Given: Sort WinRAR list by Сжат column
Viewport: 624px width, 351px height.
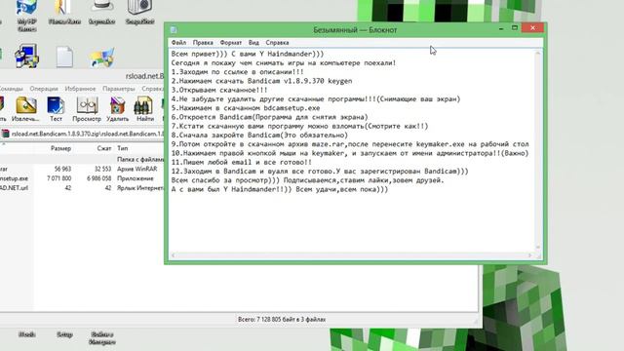Looking at the screenshot, I should click(x=104, y=148).
